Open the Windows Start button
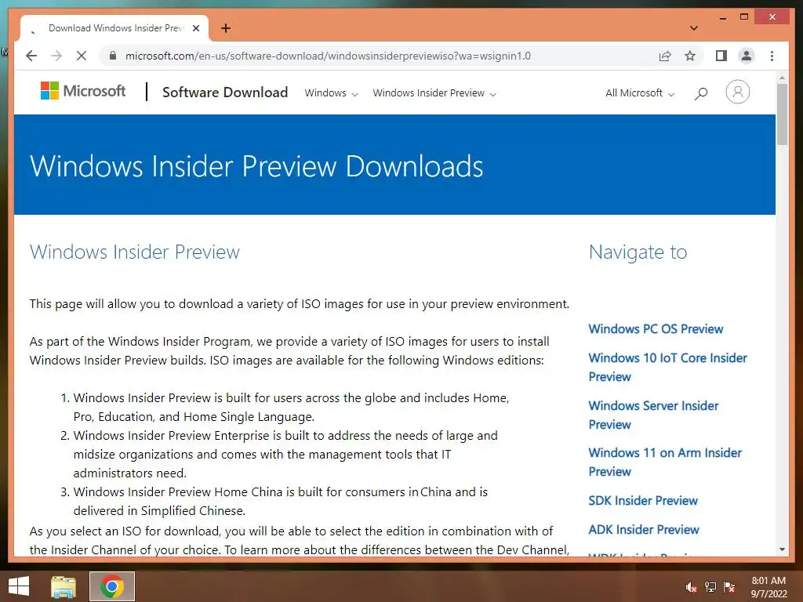This screenshot has width=803, height=602. click(19, 586)
